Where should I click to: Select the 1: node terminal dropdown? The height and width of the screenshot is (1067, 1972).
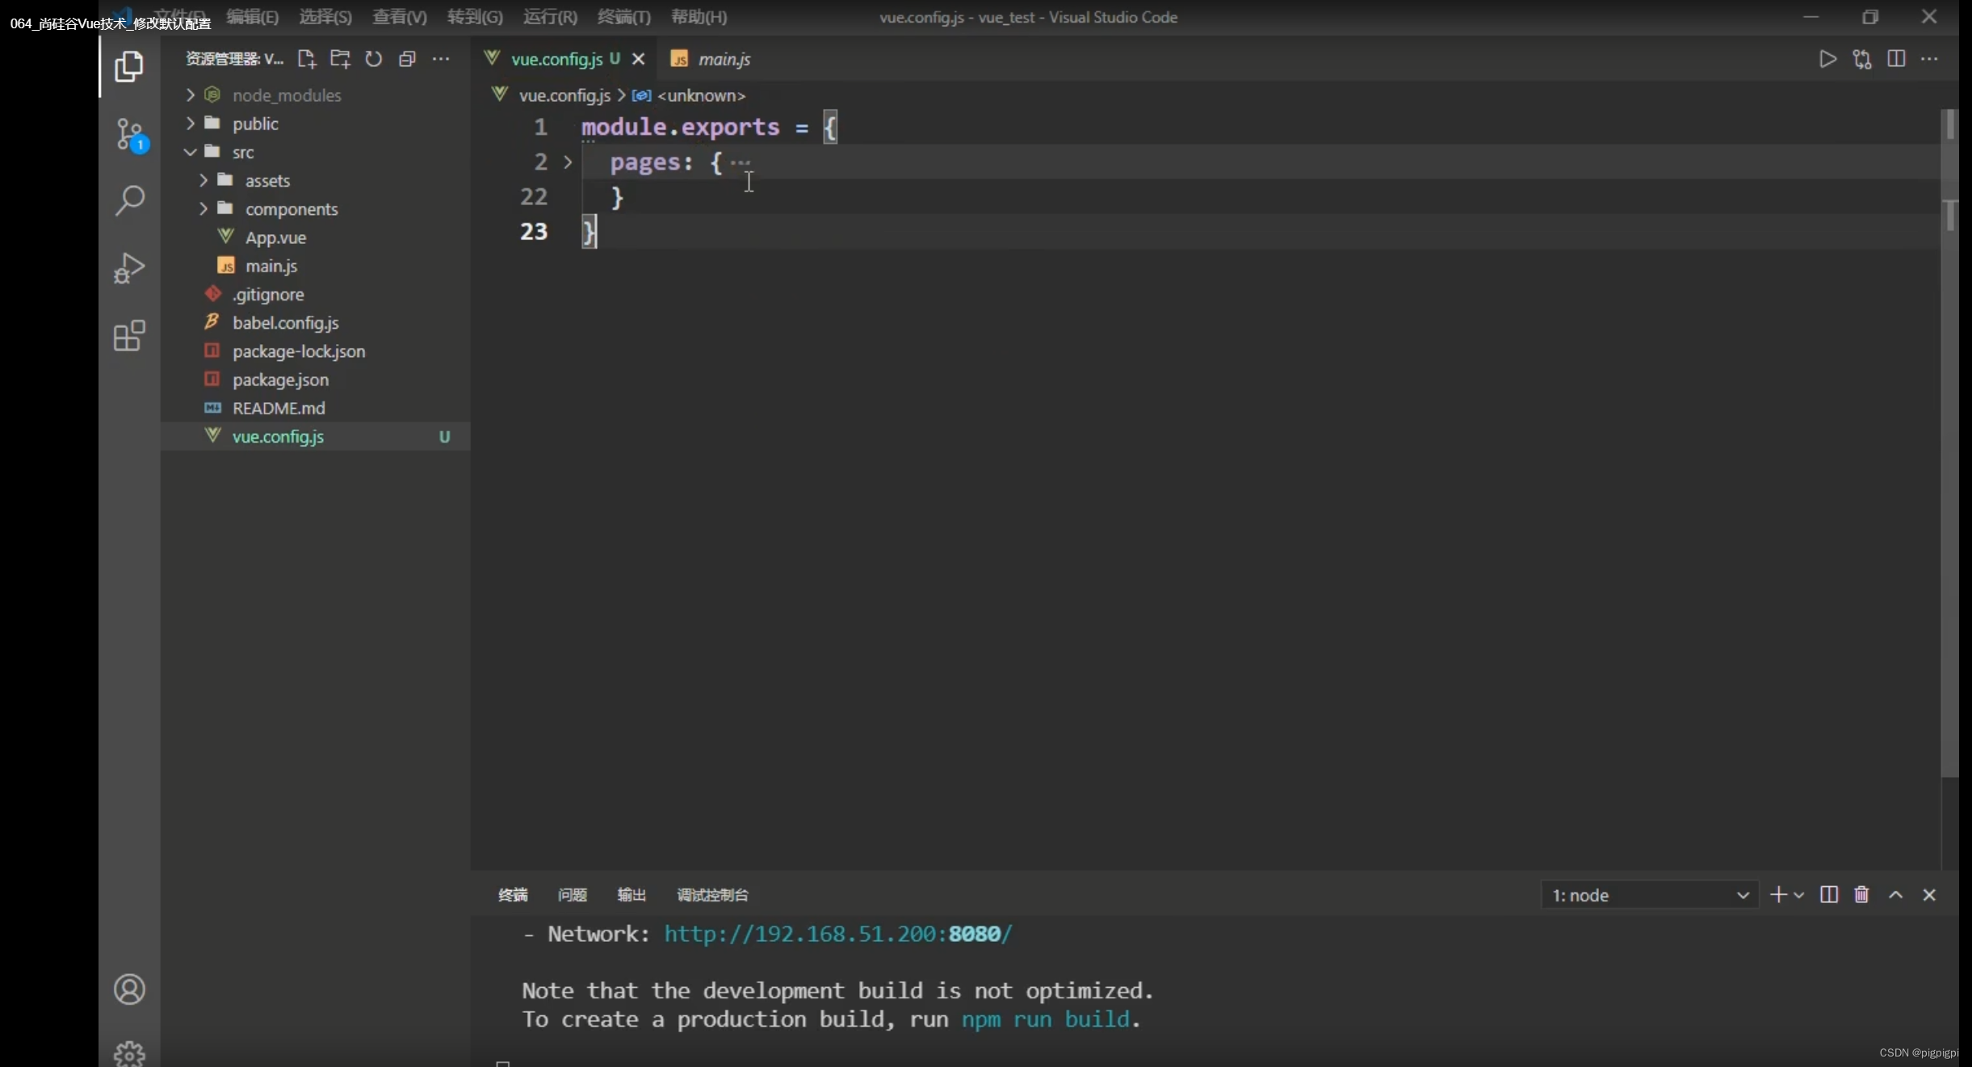1650,895
